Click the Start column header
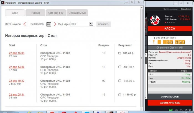Viewport: 194px width, 113px height. point(12,45)
